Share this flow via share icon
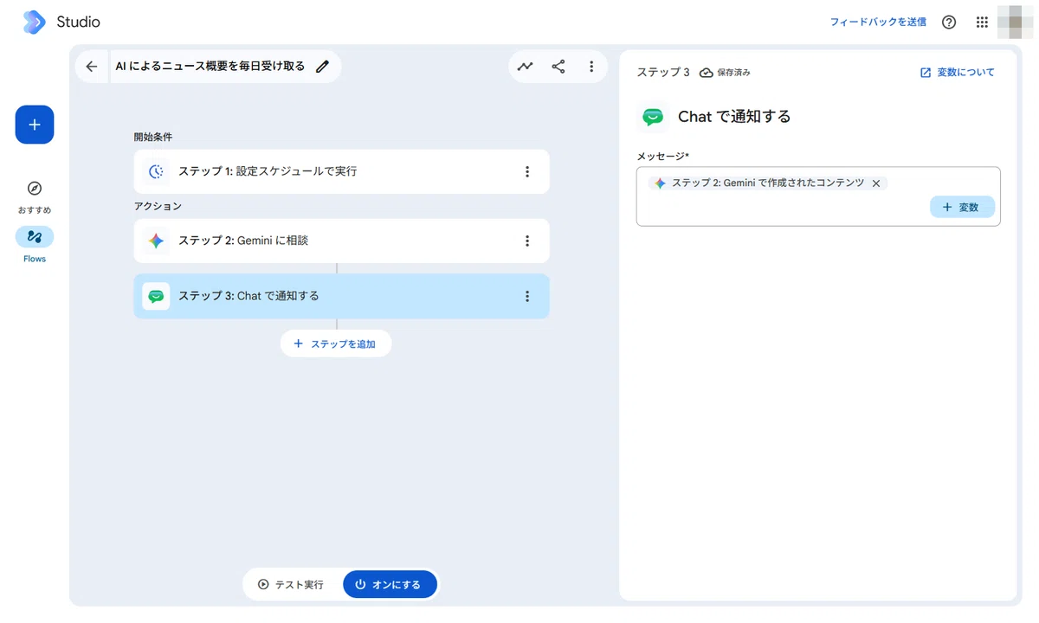Image resolution: width=1039 pixels, height=623 pixels. point(558,67)
